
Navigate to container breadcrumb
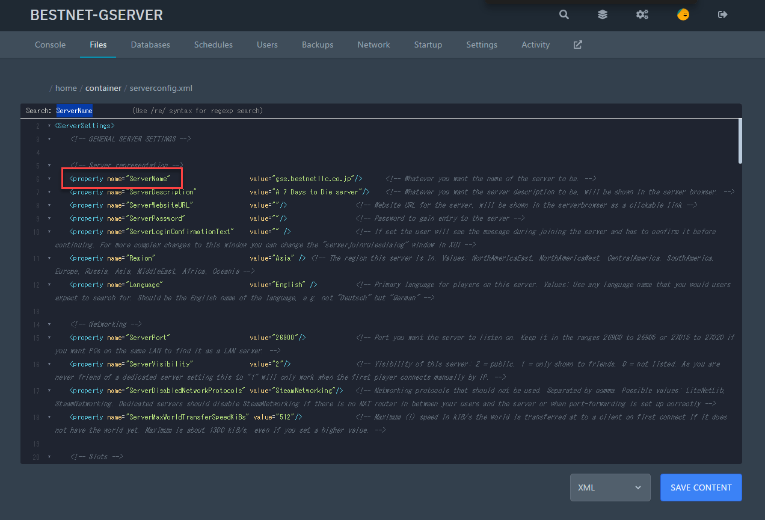click(x=103, y=88)
